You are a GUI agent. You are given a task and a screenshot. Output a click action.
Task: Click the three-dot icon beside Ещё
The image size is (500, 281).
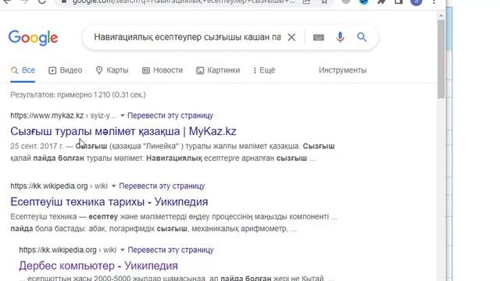(255, 70)
